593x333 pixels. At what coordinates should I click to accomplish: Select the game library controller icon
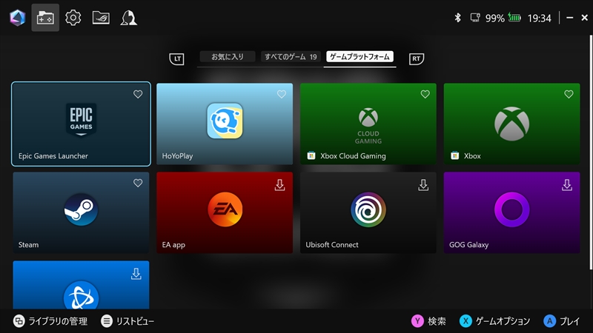pyautogui.click(x=45, y=18)
